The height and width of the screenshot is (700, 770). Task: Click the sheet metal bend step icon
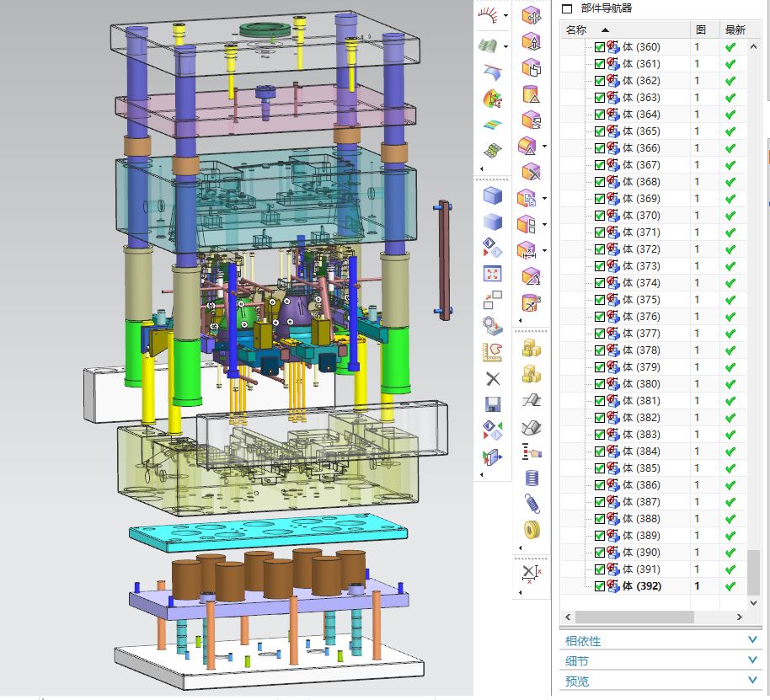coord(532,401)
